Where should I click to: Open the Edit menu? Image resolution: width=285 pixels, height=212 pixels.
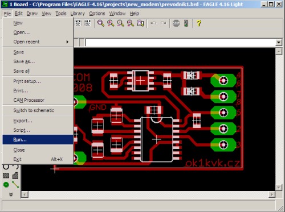click(x=18, y=14)
